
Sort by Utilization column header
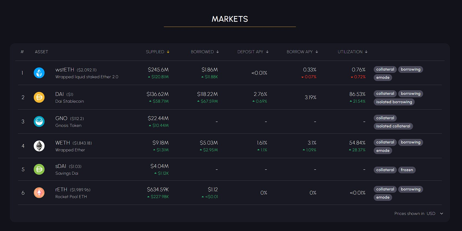pyautogui.click(x=352, y=52)
